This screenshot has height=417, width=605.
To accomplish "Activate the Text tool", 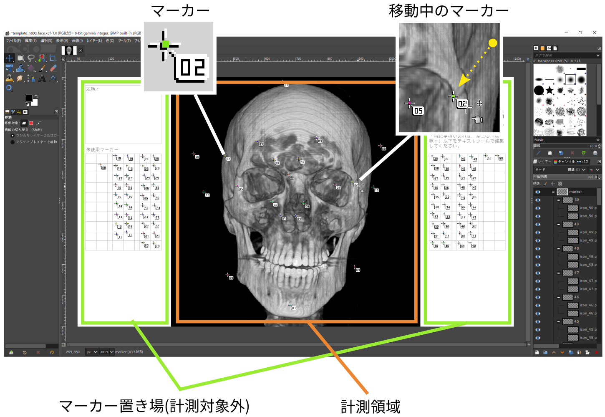I will (42, 78).
